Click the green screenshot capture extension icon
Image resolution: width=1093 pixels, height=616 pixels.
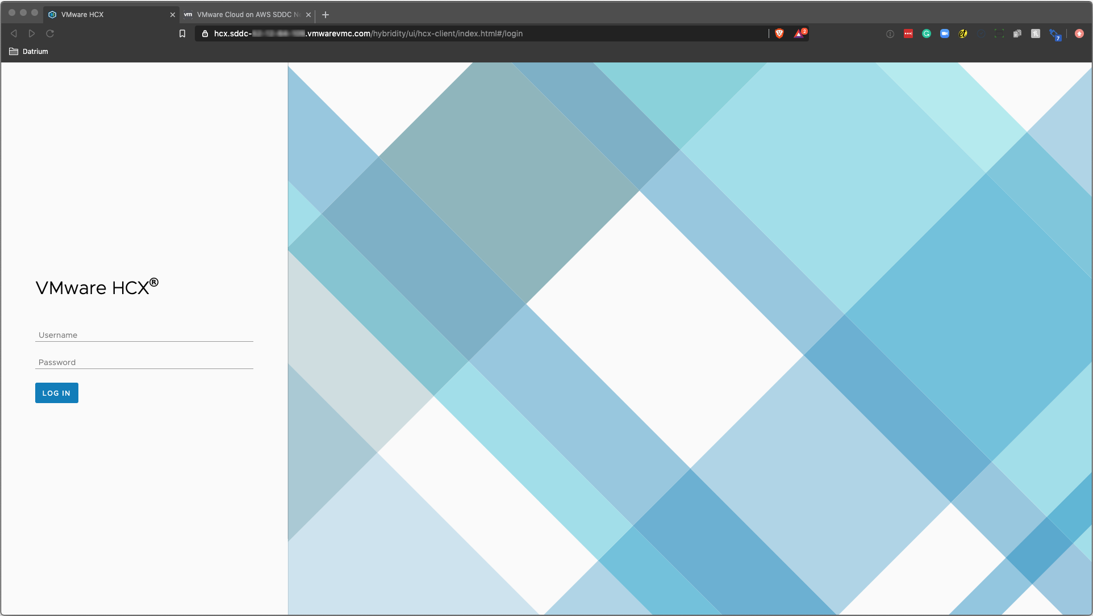coord(999,33)
